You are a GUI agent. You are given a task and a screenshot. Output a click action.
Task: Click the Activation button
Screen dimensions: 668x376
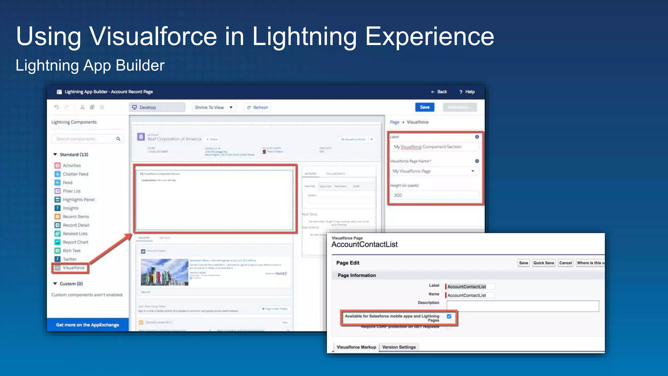pyautogui.click(x=460, y=107)
